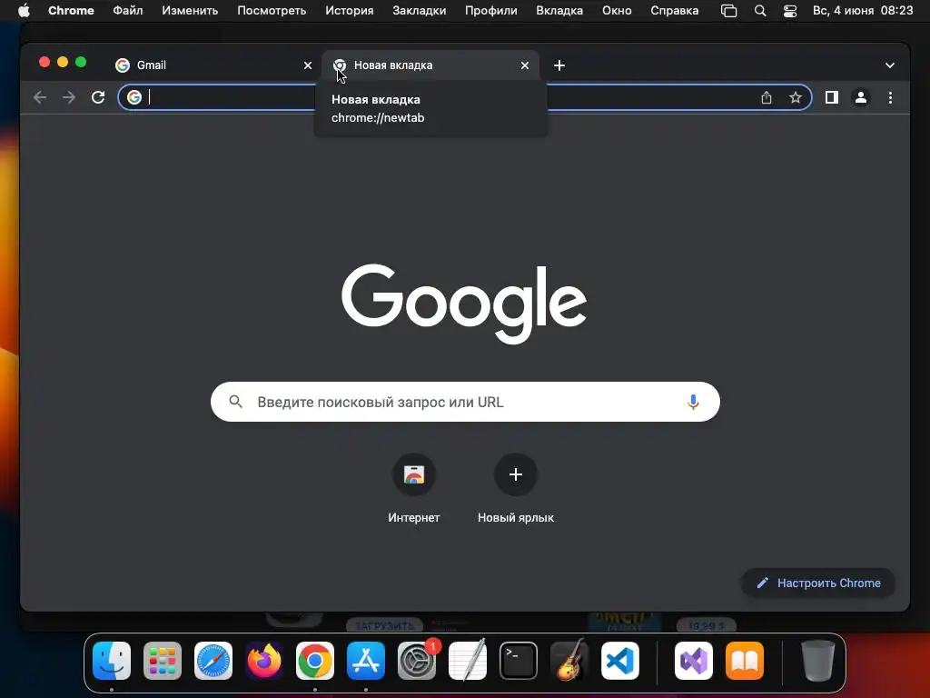Open the Профили menu
Image resolution: width=930 pixels, height=698 pixels.
pos(491,11)
